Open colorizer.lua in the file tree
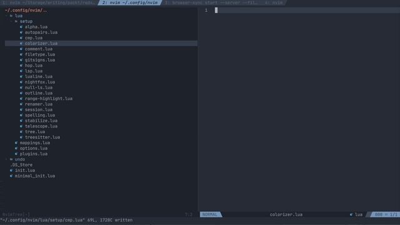This screenshot has height=225, width=400. coord(41,43)
